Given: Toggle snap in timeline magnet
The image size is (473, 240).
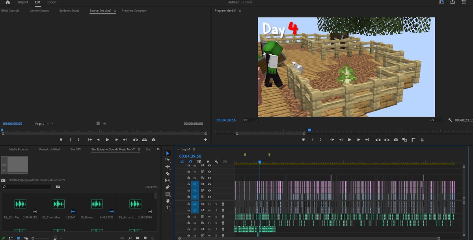Looking at the screenshot, I should pos(190,161).
